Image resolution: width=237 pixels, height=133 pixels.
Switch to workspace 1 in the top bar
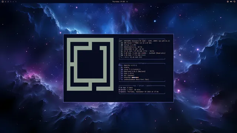coord(6,1)
